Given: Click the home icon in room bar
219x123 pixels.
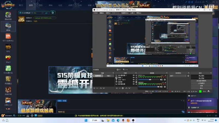Looking at the screenshot, I should [20, 13].
